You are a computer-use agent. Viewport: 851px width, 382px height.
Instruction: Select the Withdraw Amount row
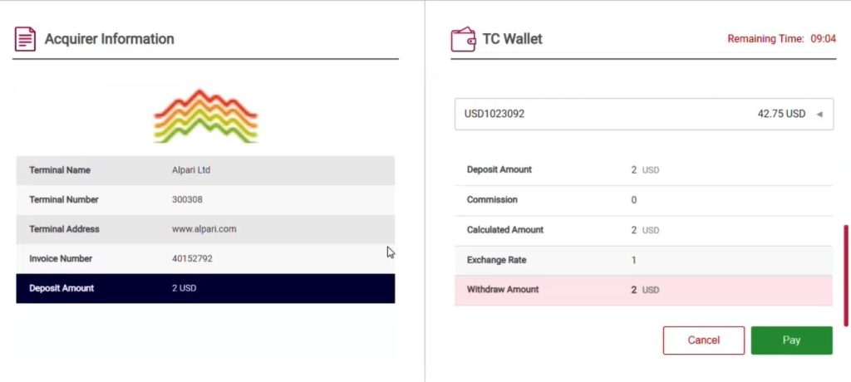(x=643, y=290)
